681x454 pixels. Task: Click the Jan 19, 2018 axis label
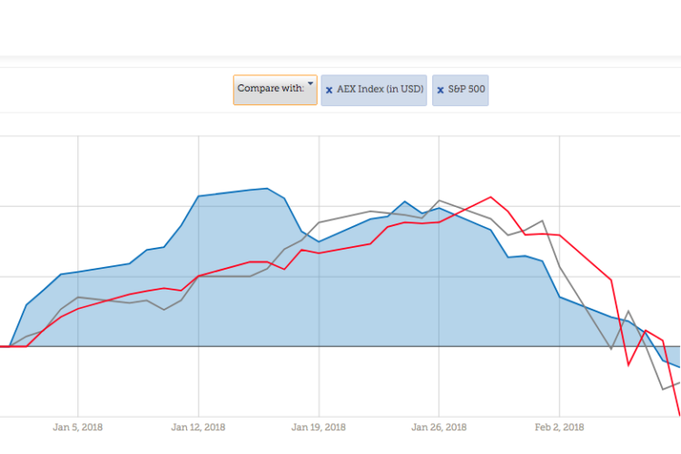[x=318, y=427]
